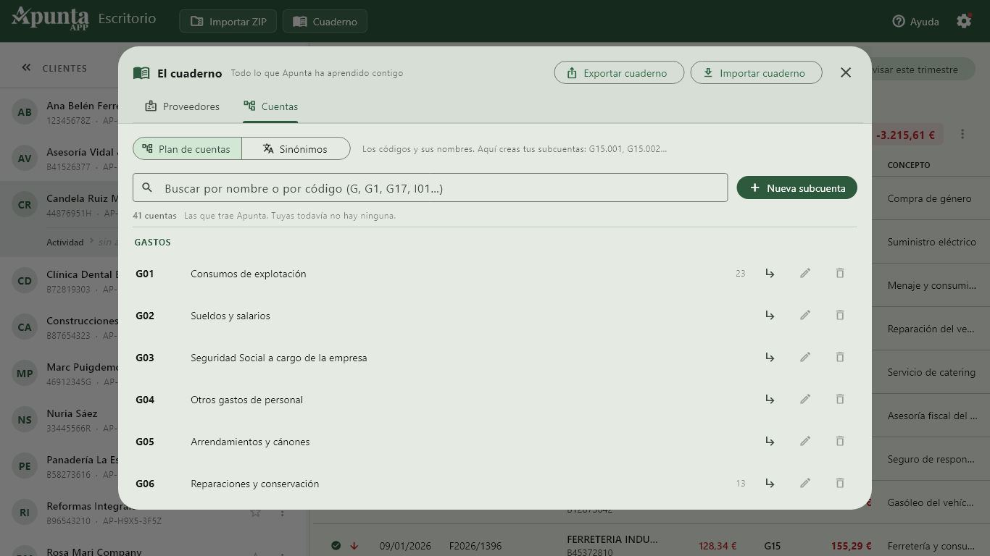The image size is (990, 556).
Task: Open Ayuda help link
Action: click(915, 22)
